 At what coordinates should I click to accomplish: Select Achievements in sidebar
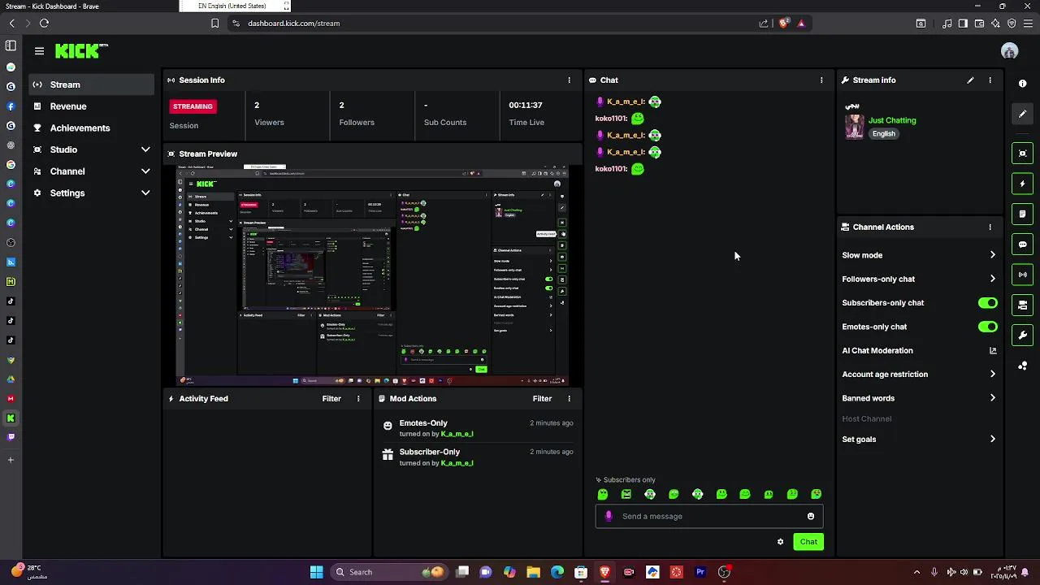point(91,128)
